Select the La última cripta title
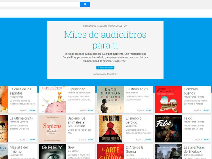This screenshot has height=159, width=212. pyautogui.click(x=21, y=118)
